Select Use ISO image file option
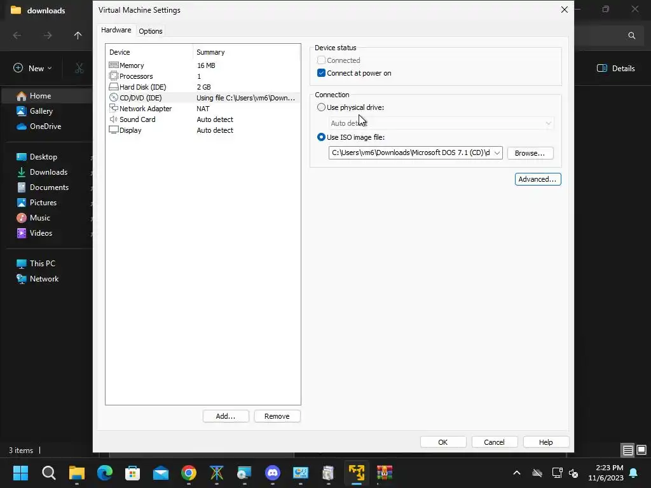 tap(321, 137)
